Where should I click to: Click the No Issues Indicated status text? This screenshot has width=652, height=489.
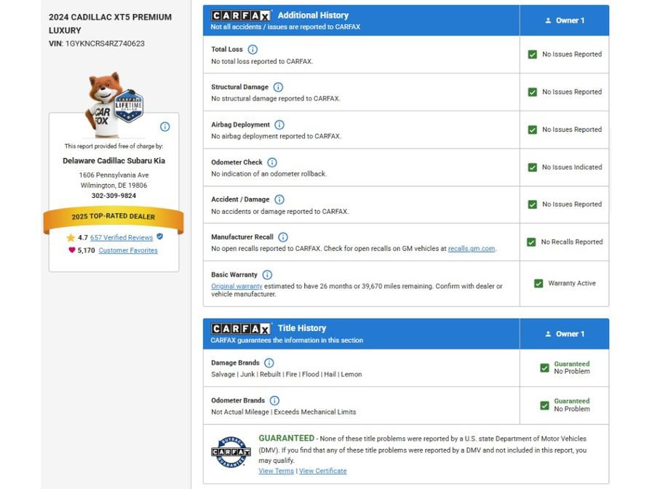click(572, 167)
